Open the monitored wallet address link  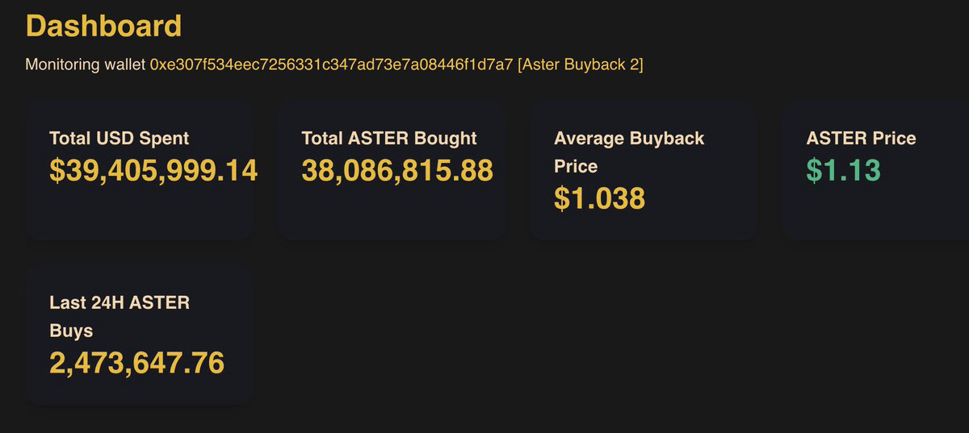[x=331, y=65]
